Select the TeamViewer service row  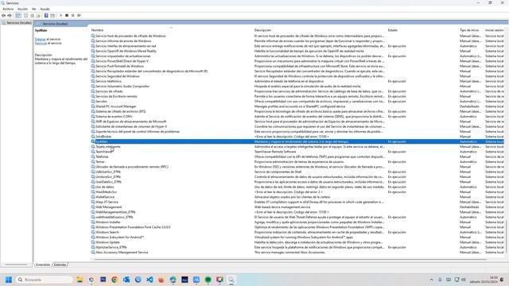[297, 152]
